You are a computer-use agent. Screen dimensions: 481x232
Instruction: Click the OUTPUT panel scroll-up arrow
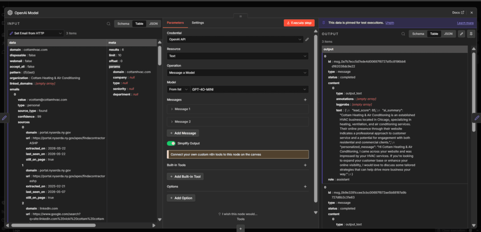pyautogui.click(x=473, y=49)
